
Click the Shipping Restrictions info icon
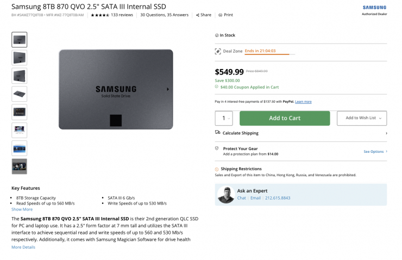pyautogui.click(x=217, y=169)
